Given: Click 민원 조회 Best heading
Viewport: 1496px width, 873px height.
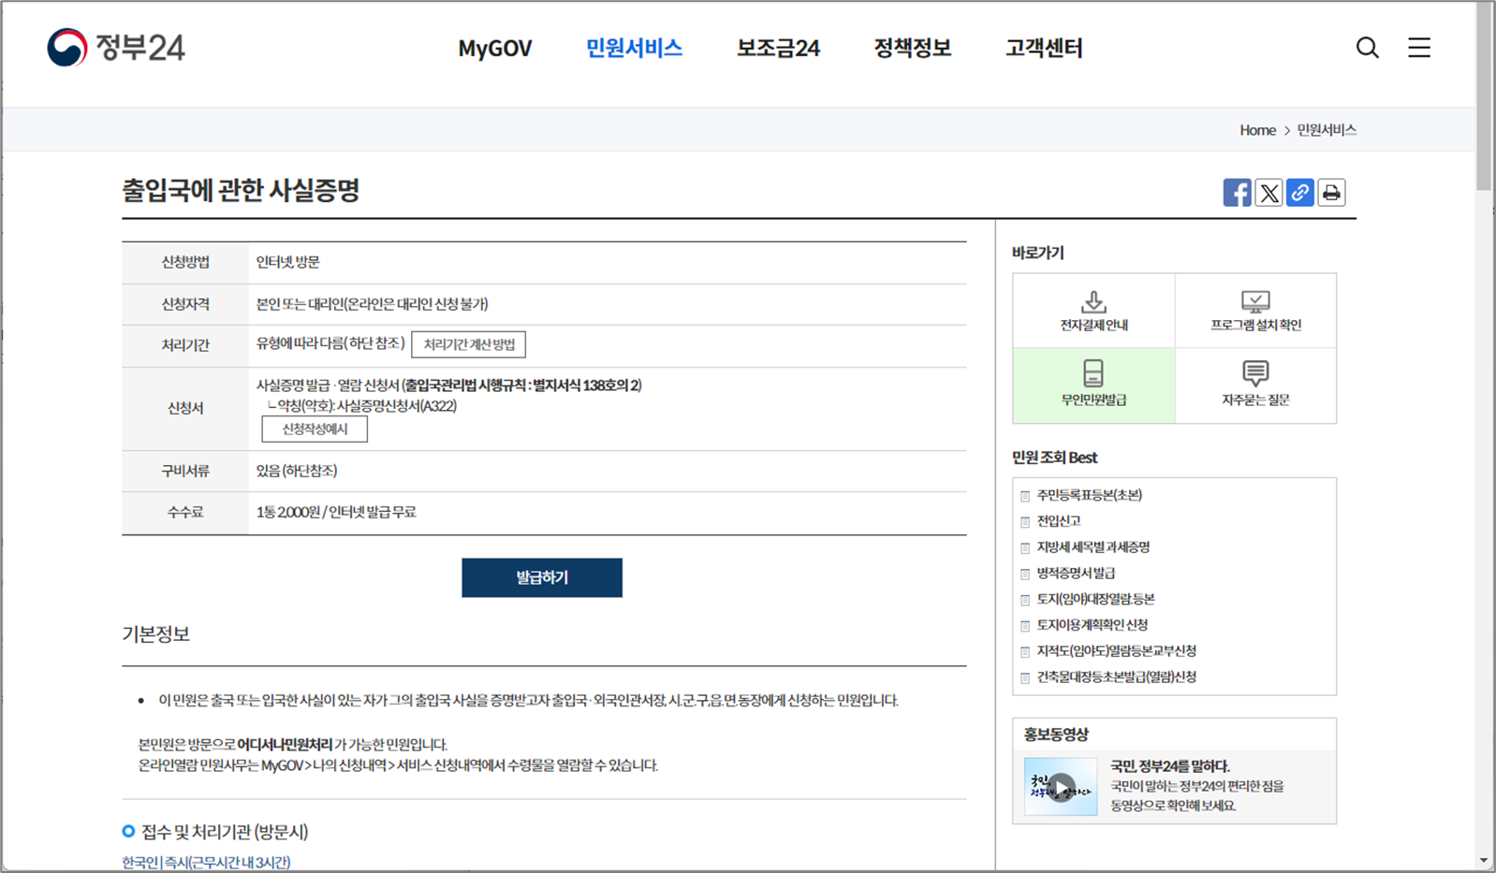Looking at the screenshot, I should pos(1054,458).
